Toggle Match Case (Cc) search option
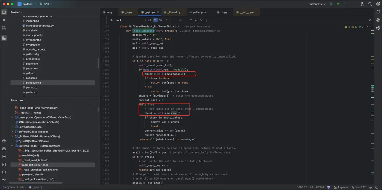This screenshot has width=382, height=190. pos(156,20)
